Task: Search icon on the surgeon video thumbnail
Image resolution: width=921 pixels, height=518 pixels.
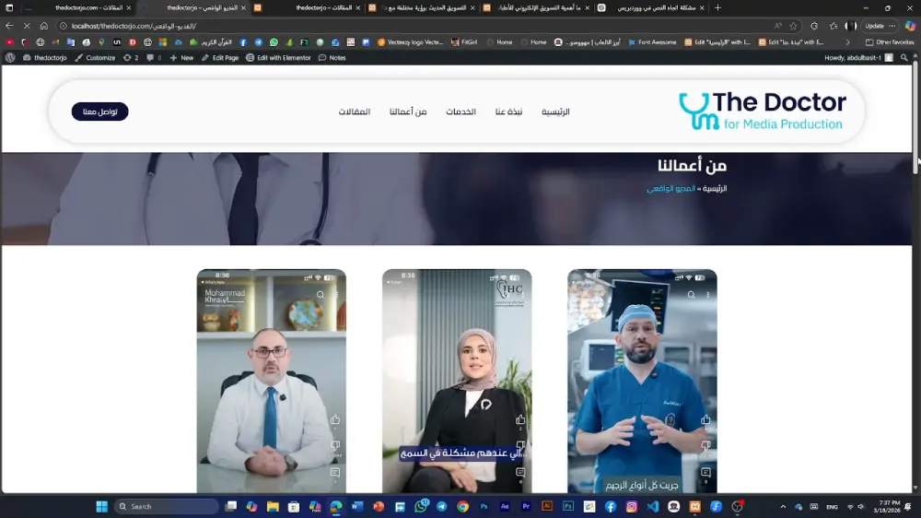Action: (692, 295)
